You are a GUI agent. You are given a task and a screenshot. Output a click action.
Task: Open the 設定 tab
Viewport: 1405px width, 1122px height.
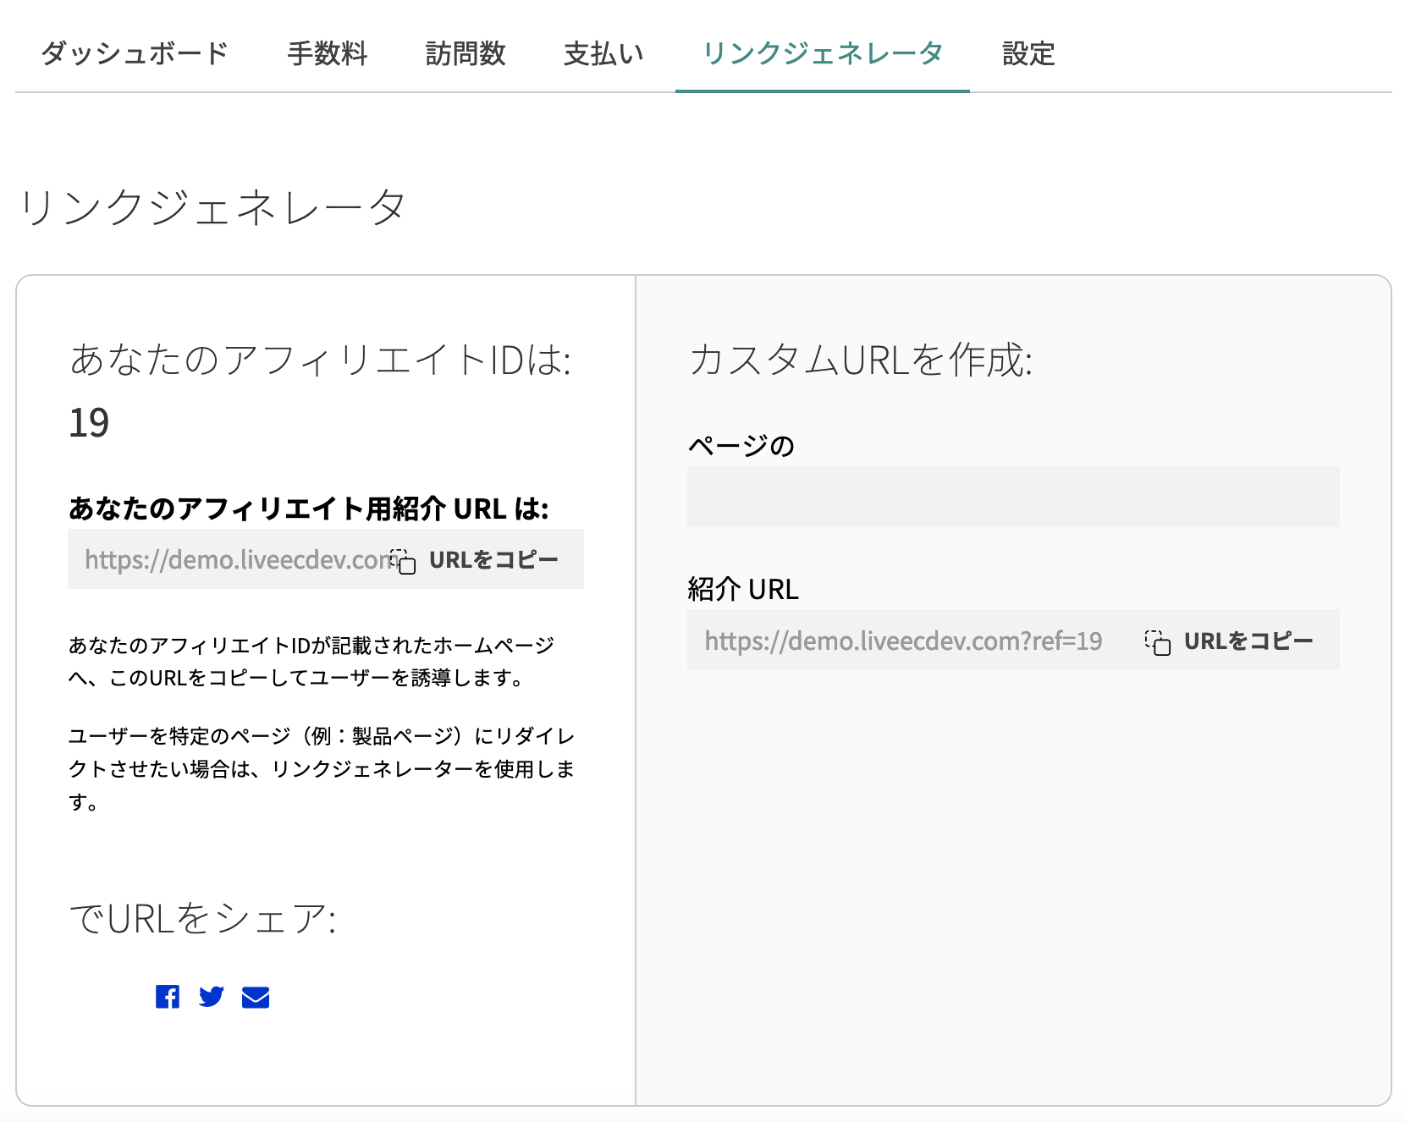(1028, 54)
